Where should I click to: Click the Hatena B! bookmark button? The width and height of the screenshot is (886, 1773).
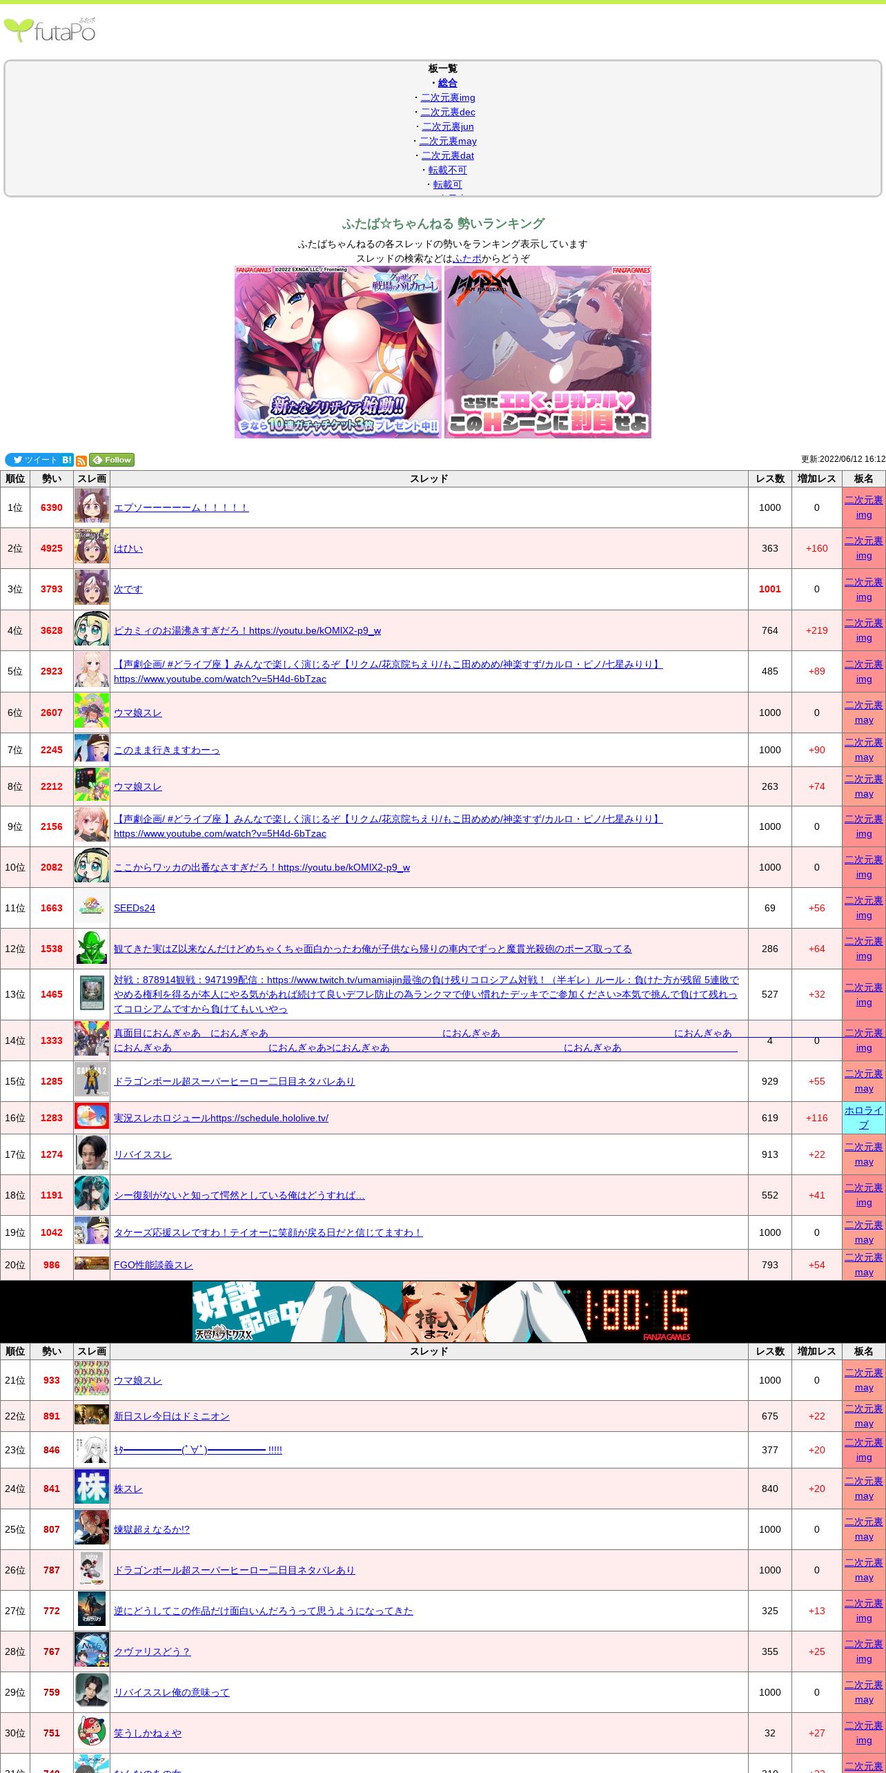(x=67, y=460)
